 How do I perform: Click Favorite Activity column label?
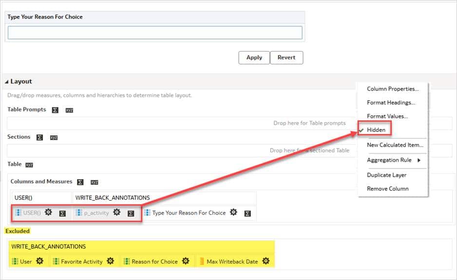coord(82,261)
